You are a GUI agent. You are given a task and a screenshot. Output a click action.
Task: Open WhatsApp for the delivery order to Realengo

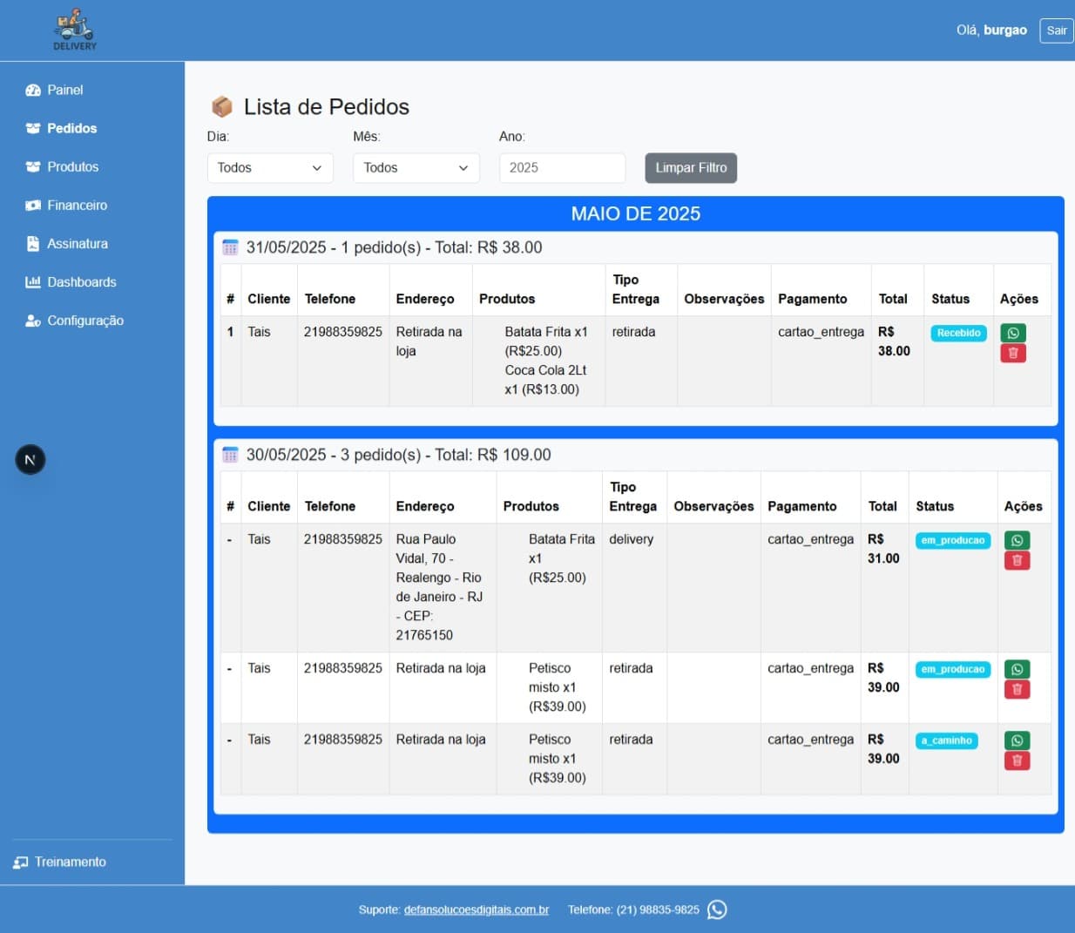[x=1017, y=540]
